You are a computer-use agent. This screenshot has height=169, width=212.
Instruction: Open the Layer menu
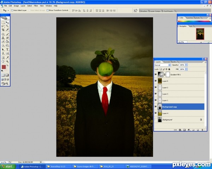pos(23,6)
